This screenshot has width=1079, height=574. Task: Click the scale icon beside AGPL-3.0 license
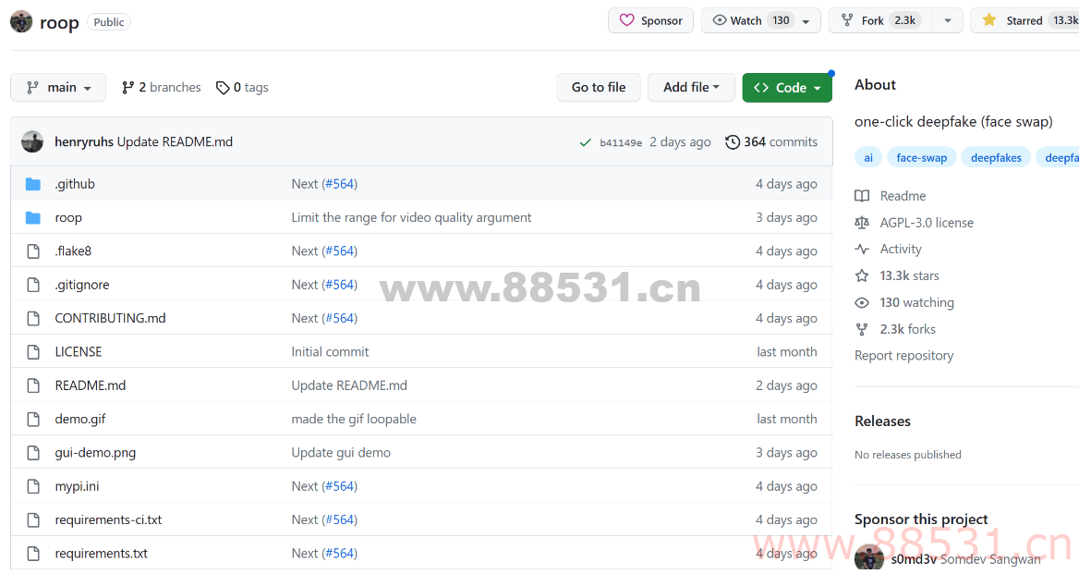pos(862,223)
